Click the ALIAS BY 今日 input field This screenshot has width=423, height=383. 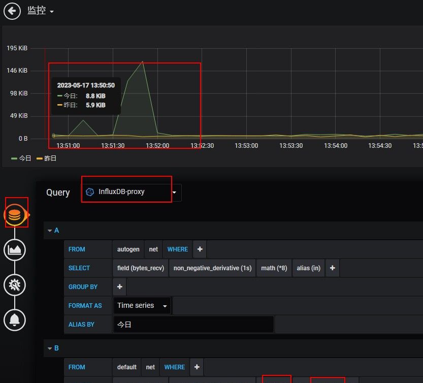point(193,324)
